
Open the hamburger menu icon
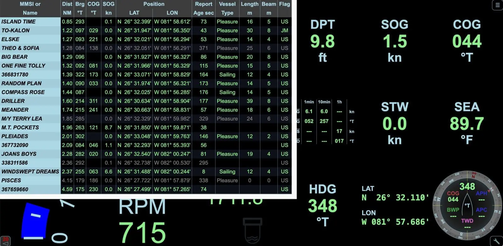coord(497,5)
